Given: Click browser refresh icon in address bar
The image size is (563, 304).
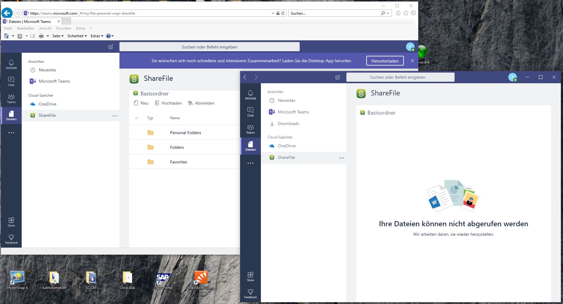Looking at the screenshot, I should [283, 13].
